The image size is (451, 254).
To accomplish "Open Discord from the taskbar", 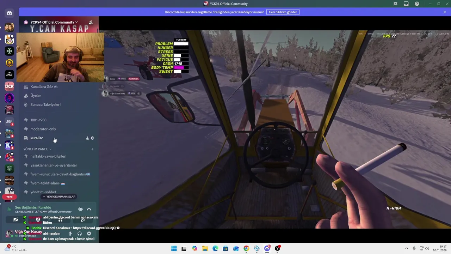I will tap(267, 249).
